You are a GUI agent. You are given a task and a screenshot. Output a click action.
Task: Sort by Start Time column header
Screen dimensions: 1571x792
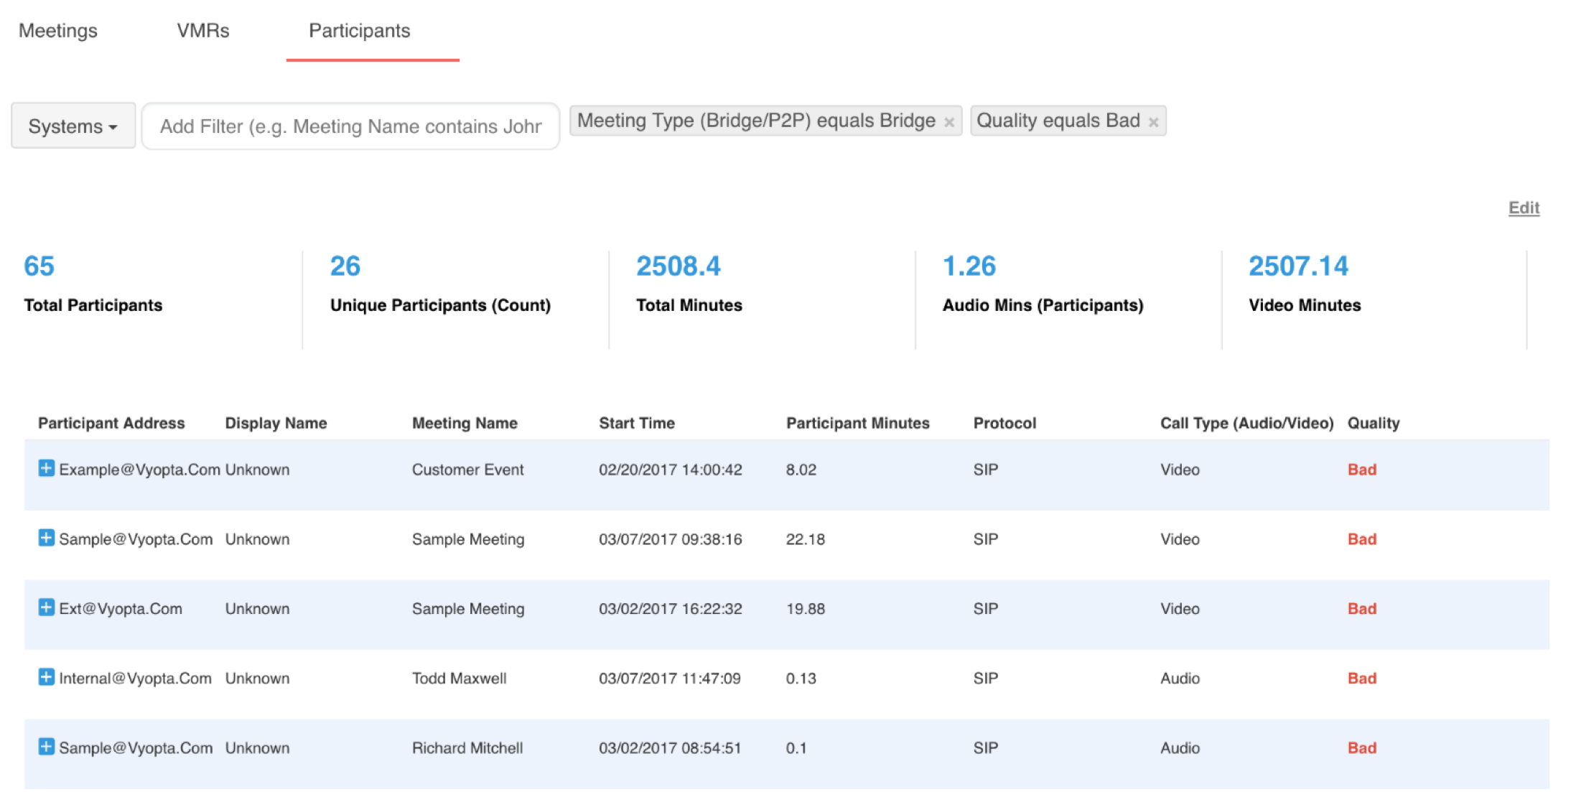pyautogui.click(x=637, y=423)
